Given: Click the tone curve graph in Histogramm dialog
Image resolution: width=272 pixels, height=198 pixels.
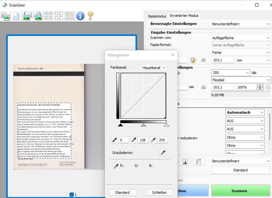Looking at the screenshot, I should point(143,96).
